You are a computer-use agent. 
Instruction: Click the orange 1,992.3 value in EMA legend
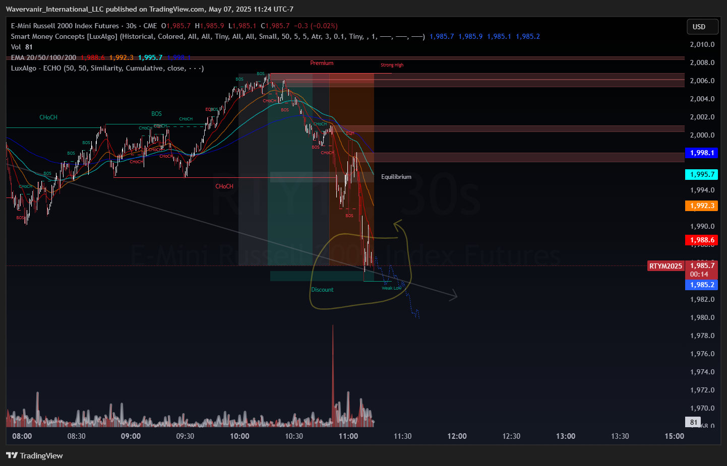(x=122, y=57)
